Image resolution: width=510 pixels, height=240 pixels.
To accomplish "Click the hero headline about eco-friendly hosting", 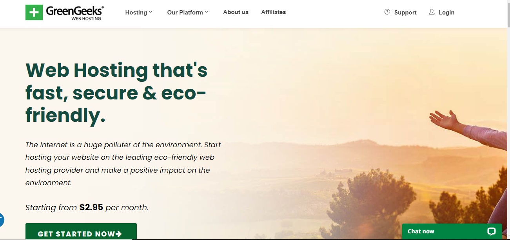I will [116, 93].
